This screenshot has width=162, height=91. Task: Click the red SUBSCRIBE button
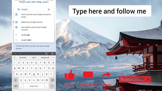coord(135,79)
